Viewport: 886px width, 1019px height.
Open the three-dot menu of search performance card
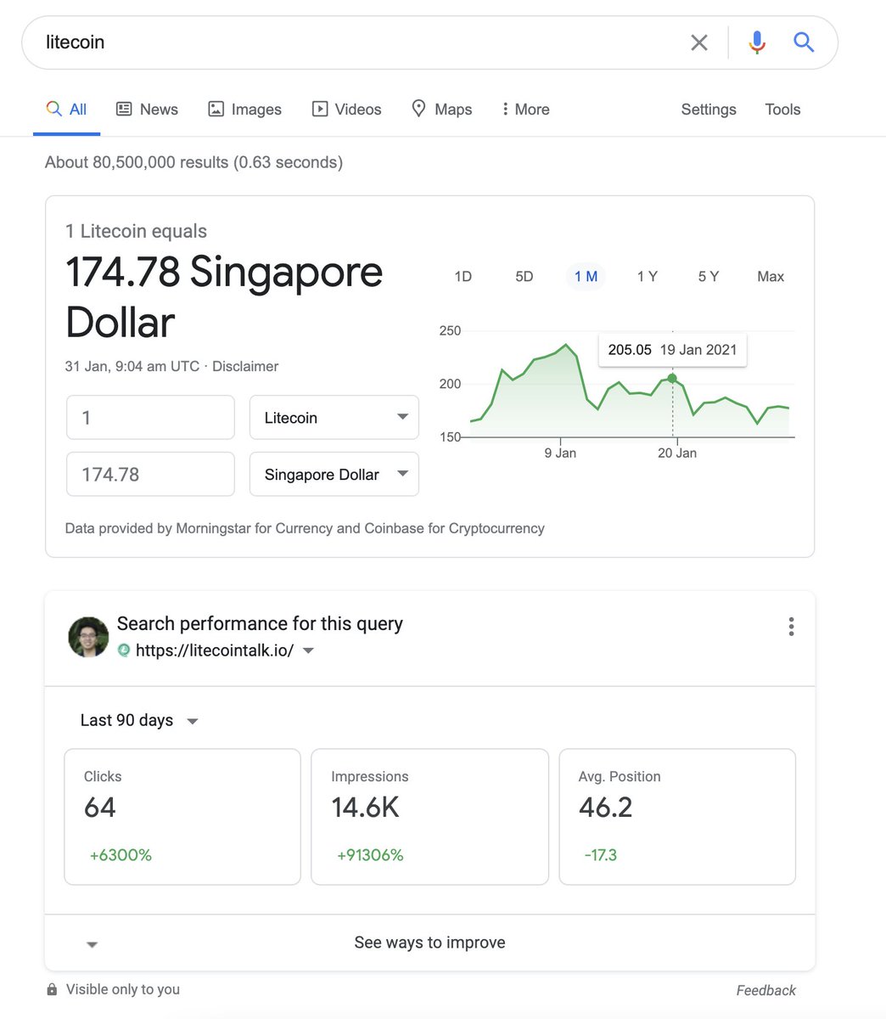791,627
